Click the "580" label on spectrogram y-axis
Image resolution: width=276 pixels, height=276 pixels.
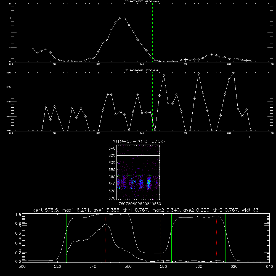112,170
